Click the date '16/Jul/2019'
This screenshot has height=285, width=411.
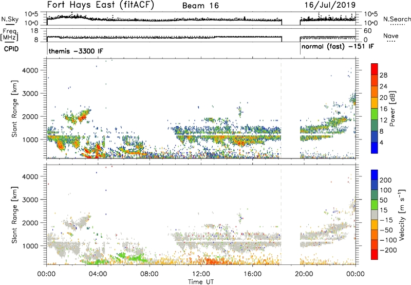click(330, 5)
